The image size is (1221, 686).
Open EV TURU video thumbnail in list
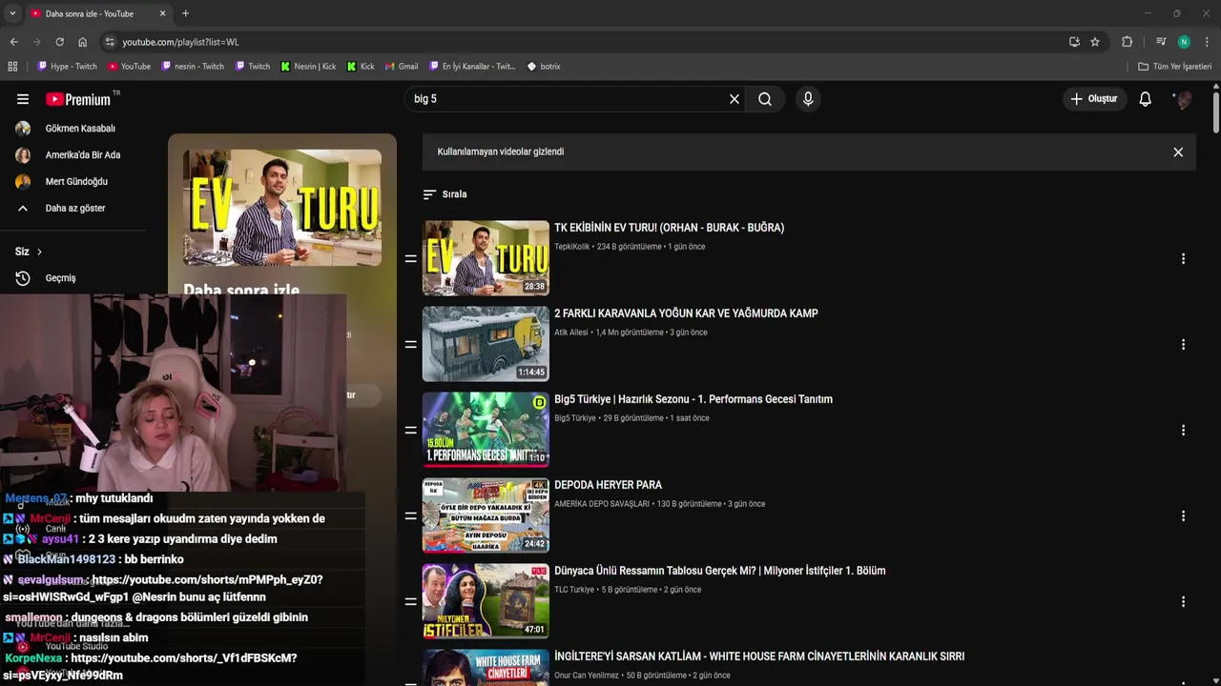pos(486,258)
